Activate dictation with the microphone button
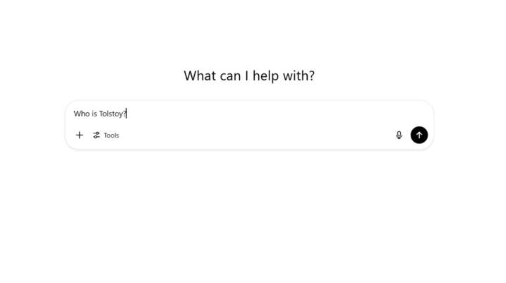The image size is (506, 283). click(399, 136)
